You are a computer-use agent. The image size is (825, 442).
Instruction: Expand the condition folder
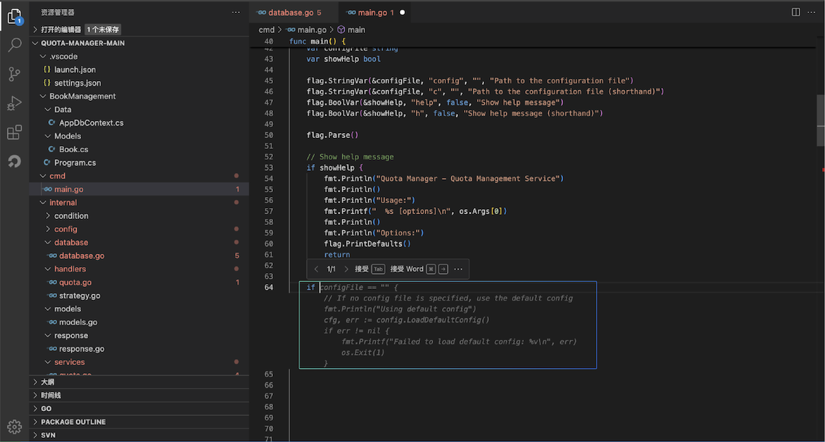[x=71, y=216]
